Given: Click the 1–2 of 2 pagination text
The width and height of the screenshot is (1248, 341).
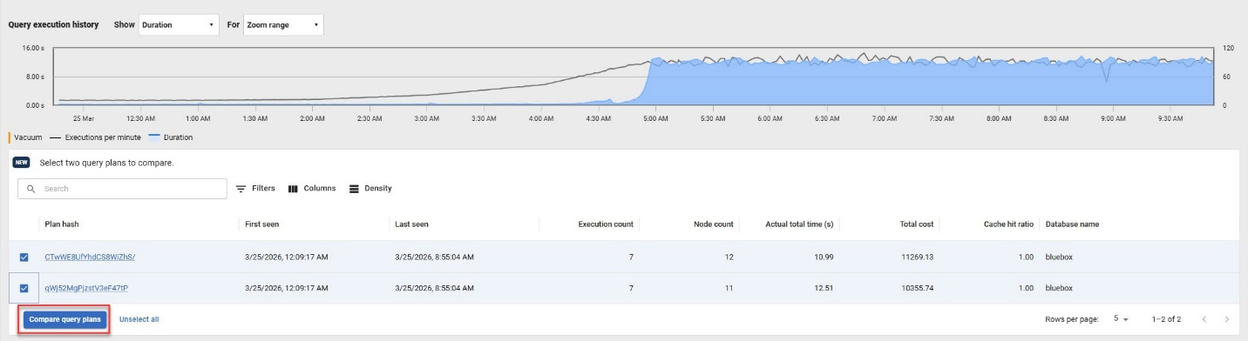Looking at the screenshot, I should pyautogui.click(x=1166, y=319).
